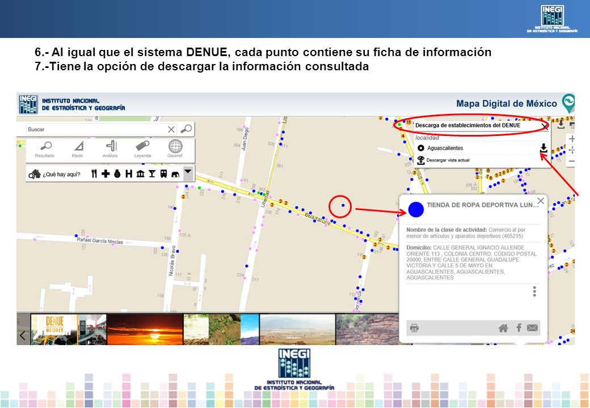The width and height of the screenshot is (590, 408).
Task: Select the H category icon
Action: pyautogui.click(x=129, y=173)
